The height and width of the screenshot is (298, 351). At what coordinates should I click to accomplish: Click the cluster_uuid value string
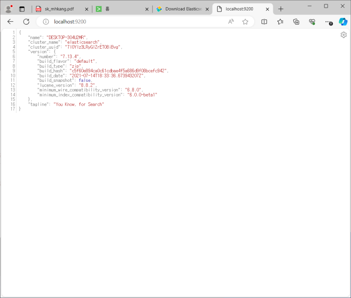tap(93, 47)
